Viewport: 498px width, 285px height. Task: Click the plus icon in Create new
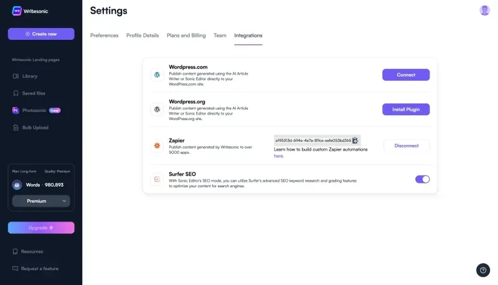point(27,34)
